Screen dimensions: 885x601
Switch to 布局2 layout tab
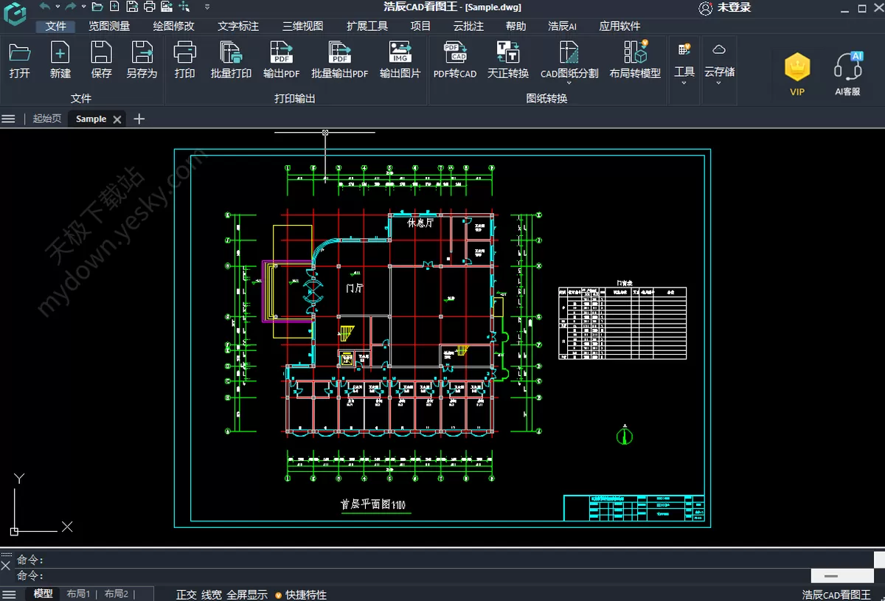pos(117,594)
